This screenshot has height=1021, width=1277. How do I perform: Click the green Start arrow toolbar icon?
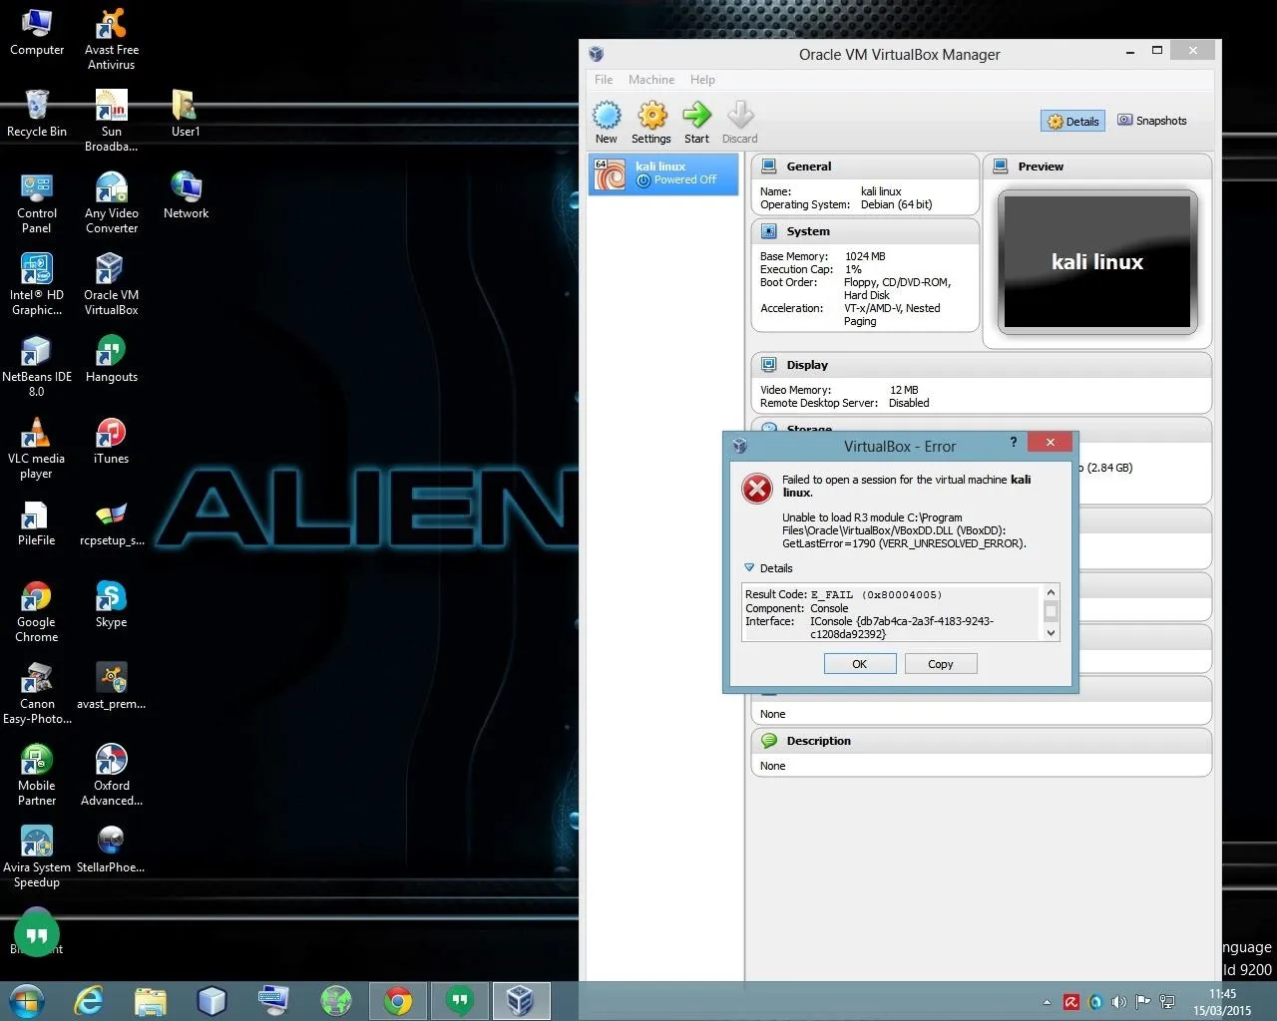point(696,123)
